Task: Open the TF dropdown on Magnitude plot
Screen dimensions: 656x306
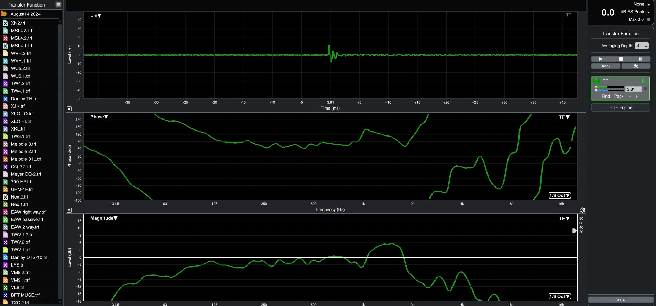Action: point(564,218)
